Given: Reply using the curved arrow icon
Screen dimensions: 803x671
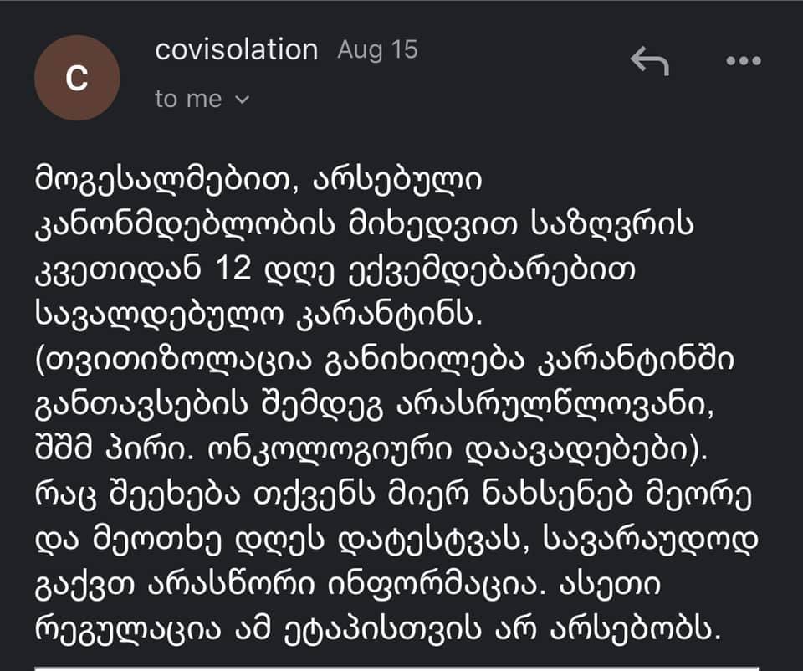Looking at the screenshot, I should point(649,60).
